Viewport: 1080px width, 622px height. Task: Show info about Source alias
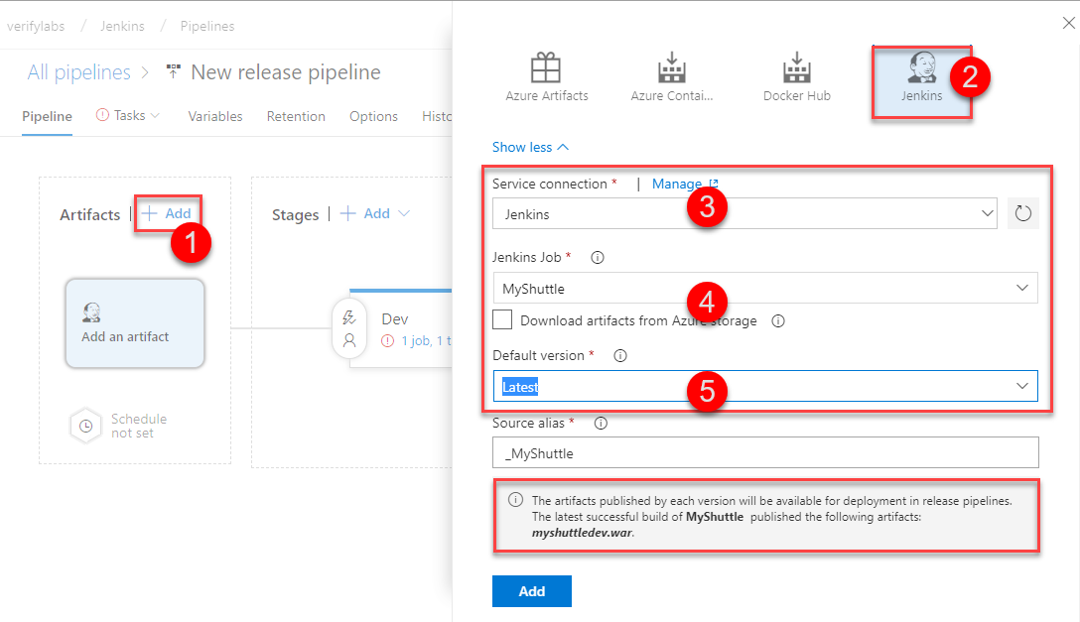pyautogui.click(x=601, y=424)
